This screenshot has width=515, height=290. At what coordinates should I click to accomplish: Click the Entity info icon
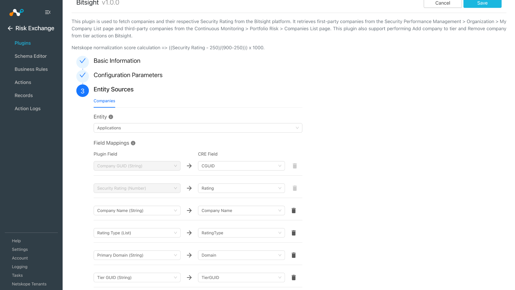[111, 117]
